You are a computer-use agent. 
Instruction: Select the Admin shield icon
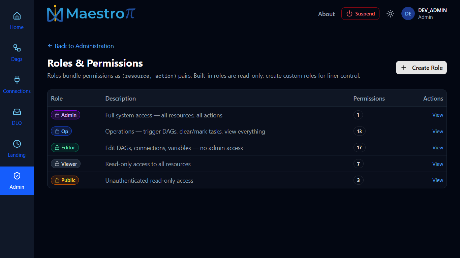click(x=17, y=176)
